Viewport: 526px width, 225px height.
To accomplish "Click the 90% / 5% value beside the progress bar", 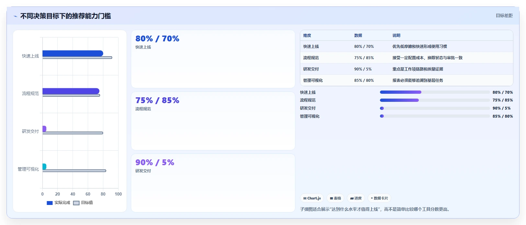I will [x=501, y=108].
